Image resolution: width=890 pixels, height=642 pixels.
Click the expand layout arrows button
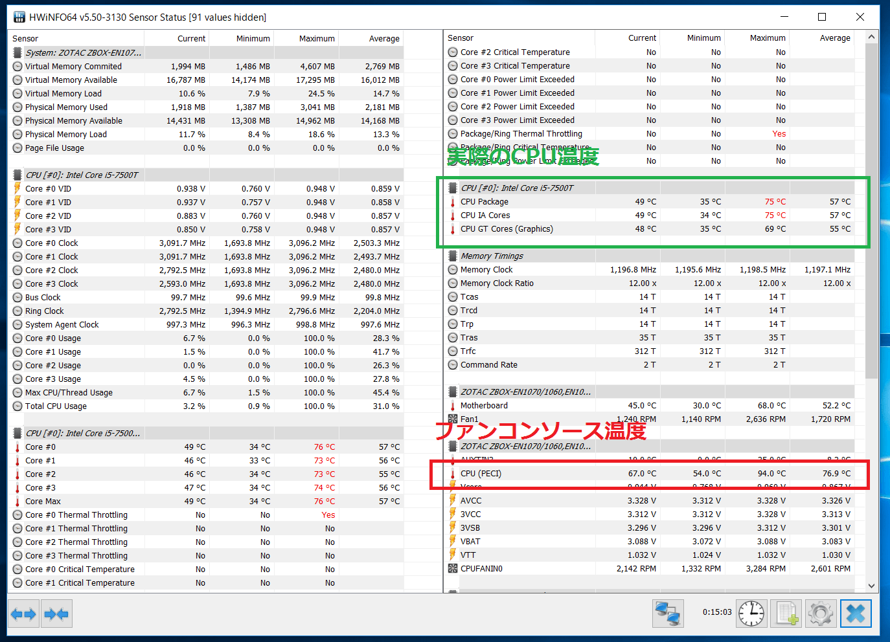tap(23, 614)
